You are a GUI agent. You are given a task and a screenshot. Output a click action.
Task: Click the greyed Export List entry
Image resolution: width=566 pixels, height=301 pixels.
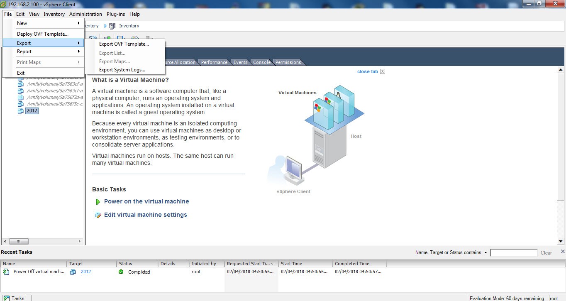(x=125, y=53)
